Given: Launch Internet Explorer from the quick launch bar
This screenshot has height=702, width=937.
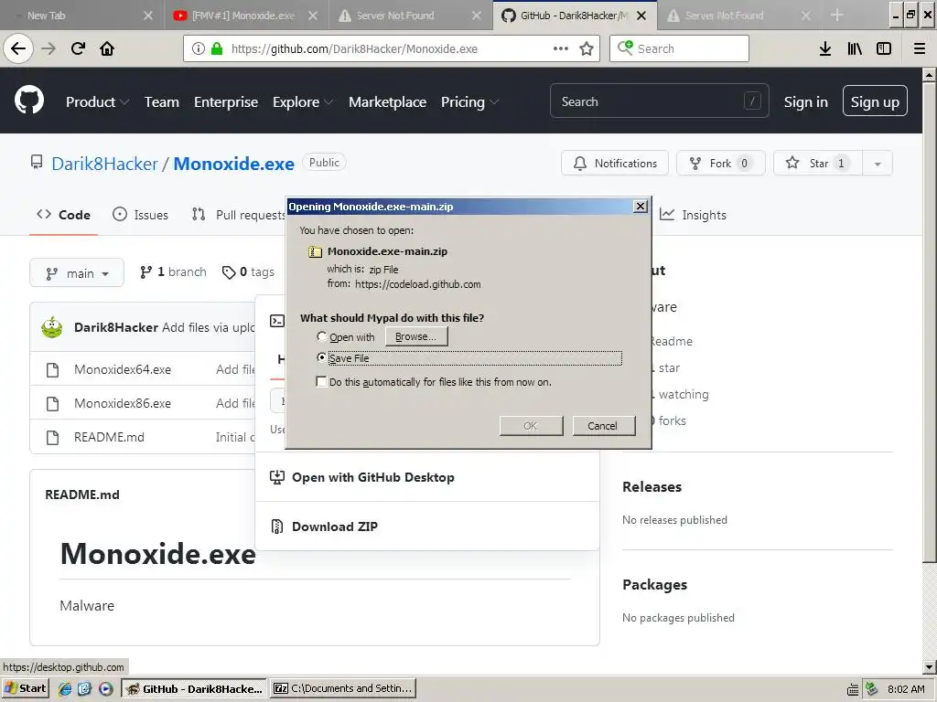Looking at the screenshot, I should pos(65,688).
